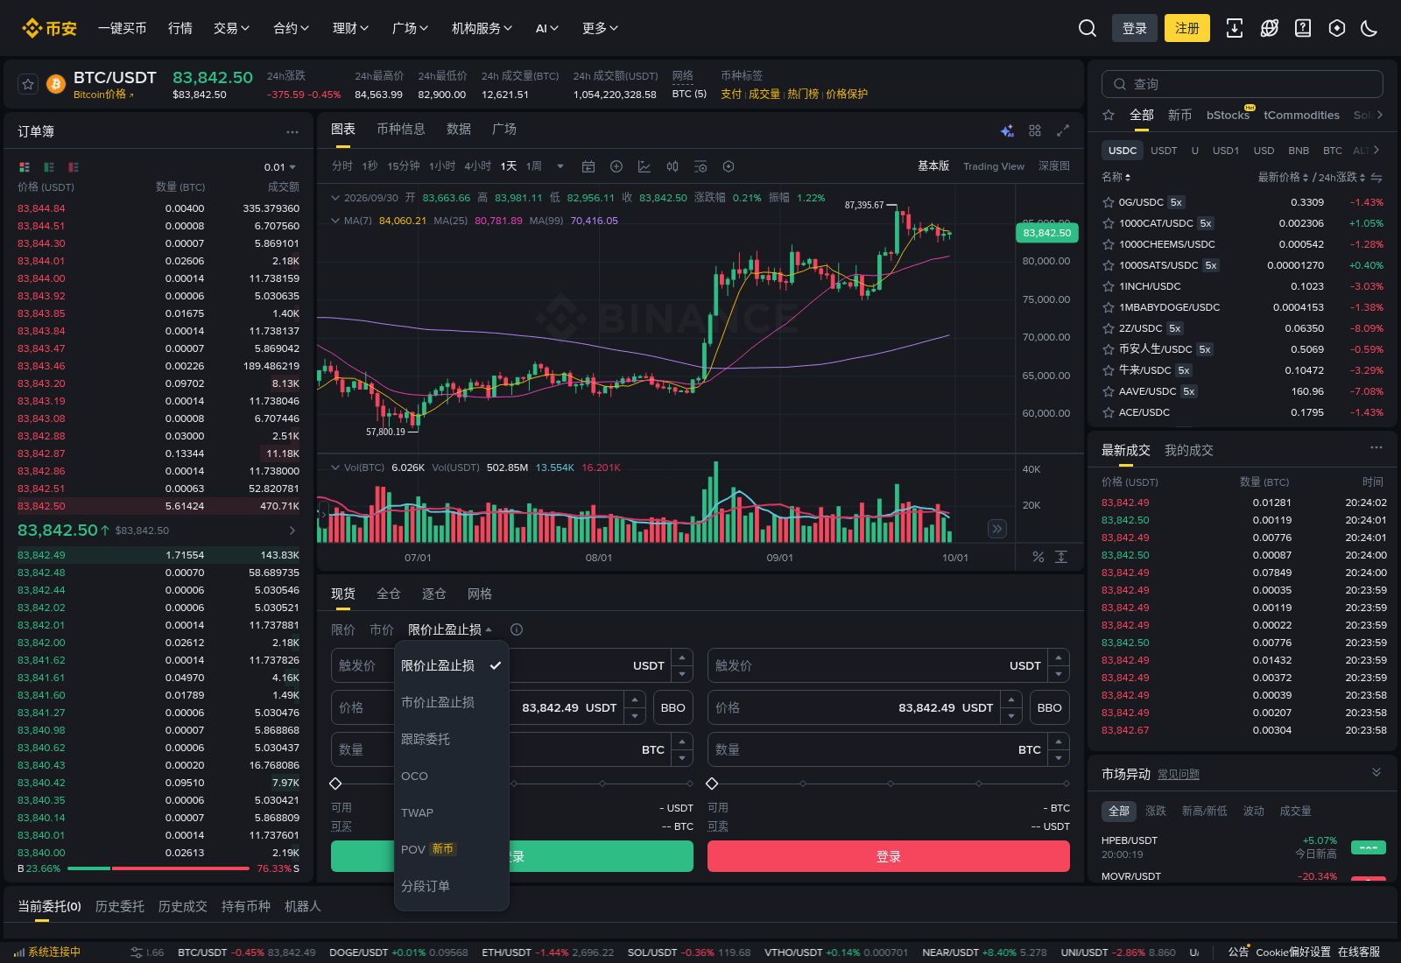Switch to the 币种信息 tab
Viewport: 1401px width, 963px height.
coord(401,130)
